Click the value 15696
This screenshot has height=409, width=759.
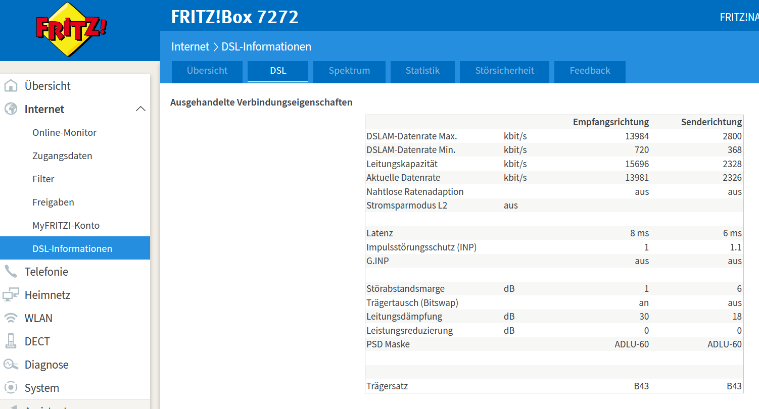tap(637, 164)
